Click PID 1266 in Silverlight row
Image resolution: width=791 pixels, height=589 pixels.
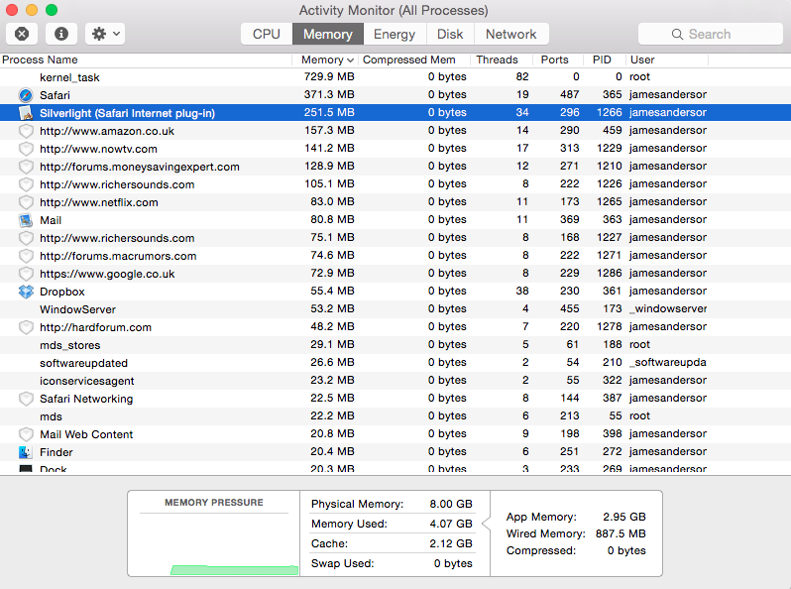click(x=610, y=112)
